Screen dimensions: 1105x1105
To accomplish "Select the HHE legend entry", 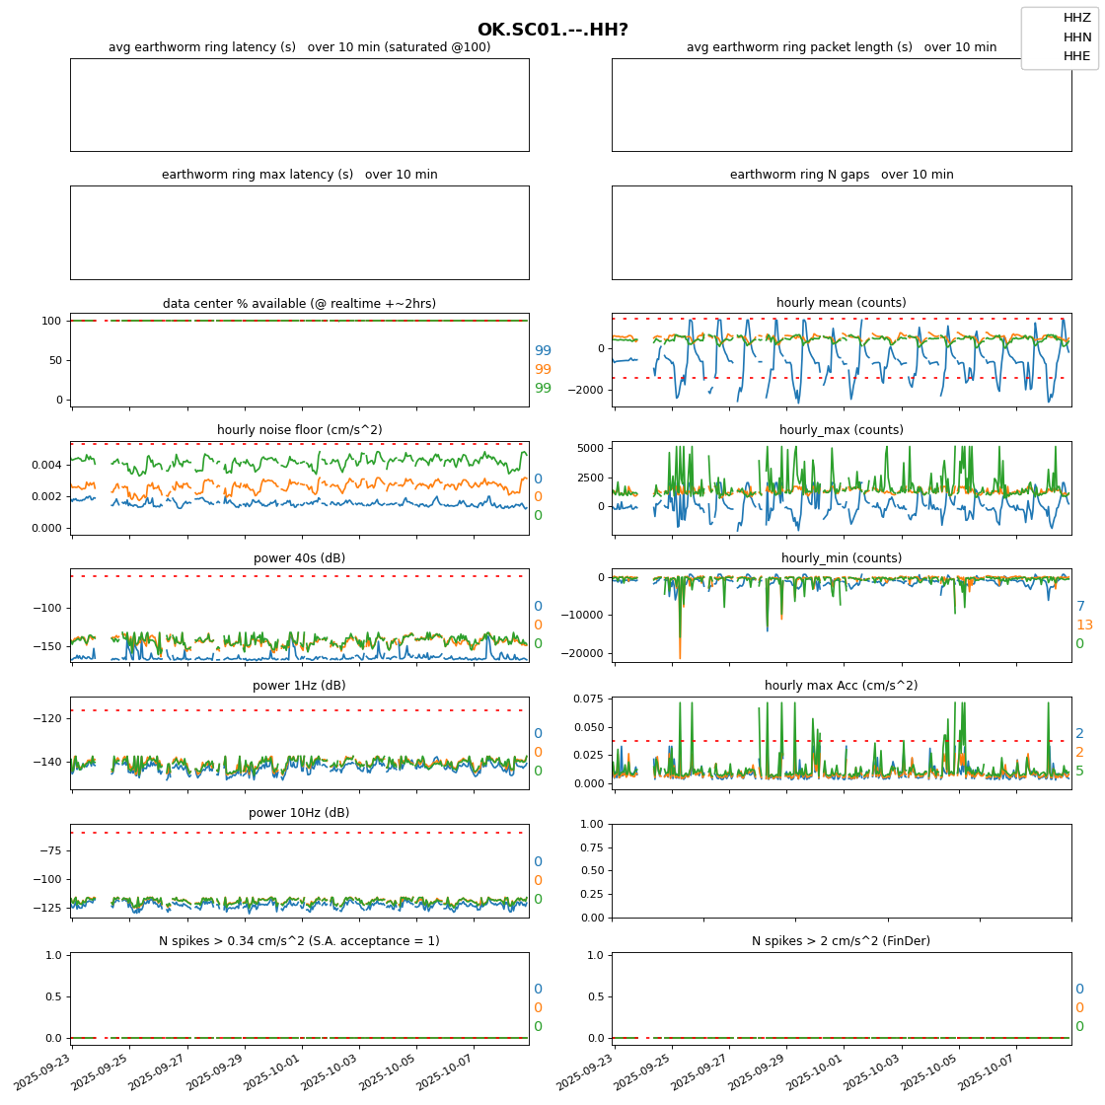I will point(1076,56).
